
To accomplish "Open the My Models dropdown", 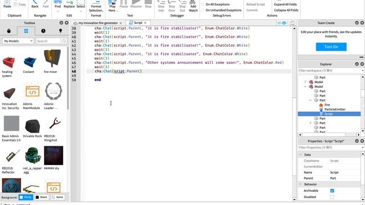I will (18, 41).
